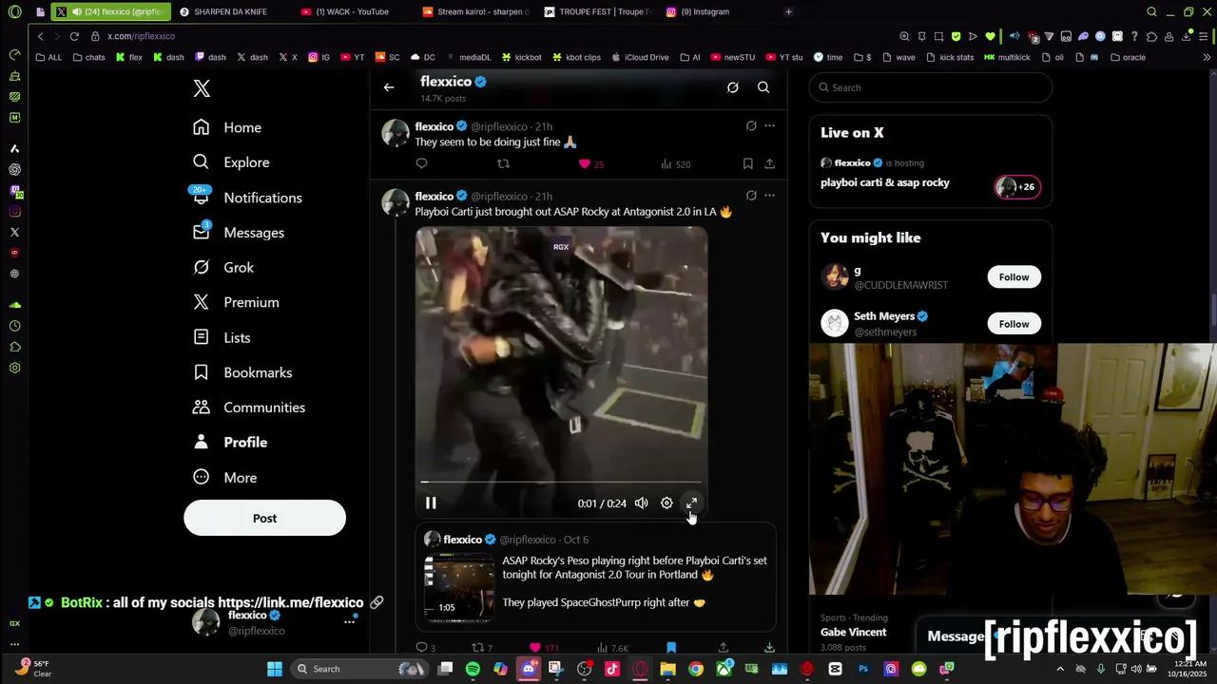The image size is (1217, 684).
Task: Switch to TROUPE FEST tab
Action: click(598, 11)
